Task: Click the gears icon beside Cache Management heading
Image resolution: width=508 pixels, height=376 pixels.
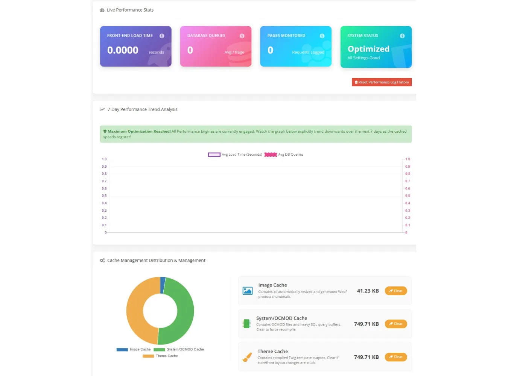Action: pyautogui.click(x=102, y=260)
